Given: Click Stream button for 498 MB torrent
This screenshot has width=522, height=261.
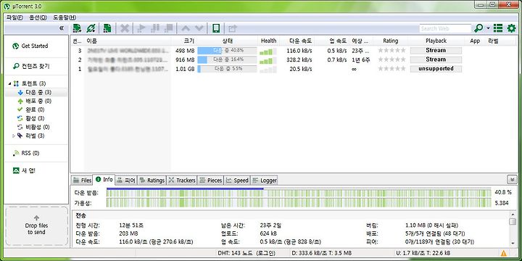Looking at the screenshot, I should click(x=436, y=50).
